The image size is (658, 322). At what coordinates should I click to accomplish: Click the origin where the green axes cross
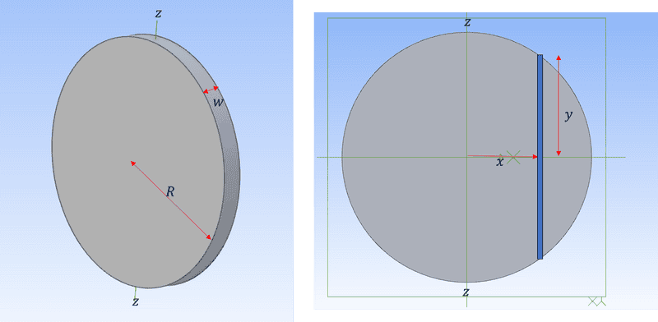(x=467, y=157)
